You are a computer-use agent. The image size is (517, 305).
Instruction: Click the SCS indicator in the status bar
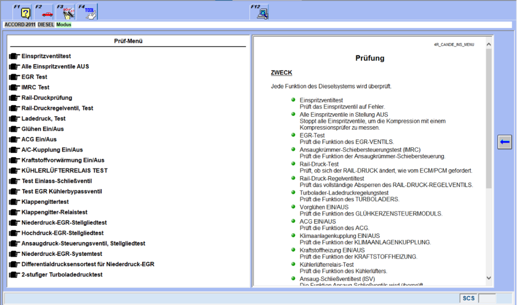point(468,298)
